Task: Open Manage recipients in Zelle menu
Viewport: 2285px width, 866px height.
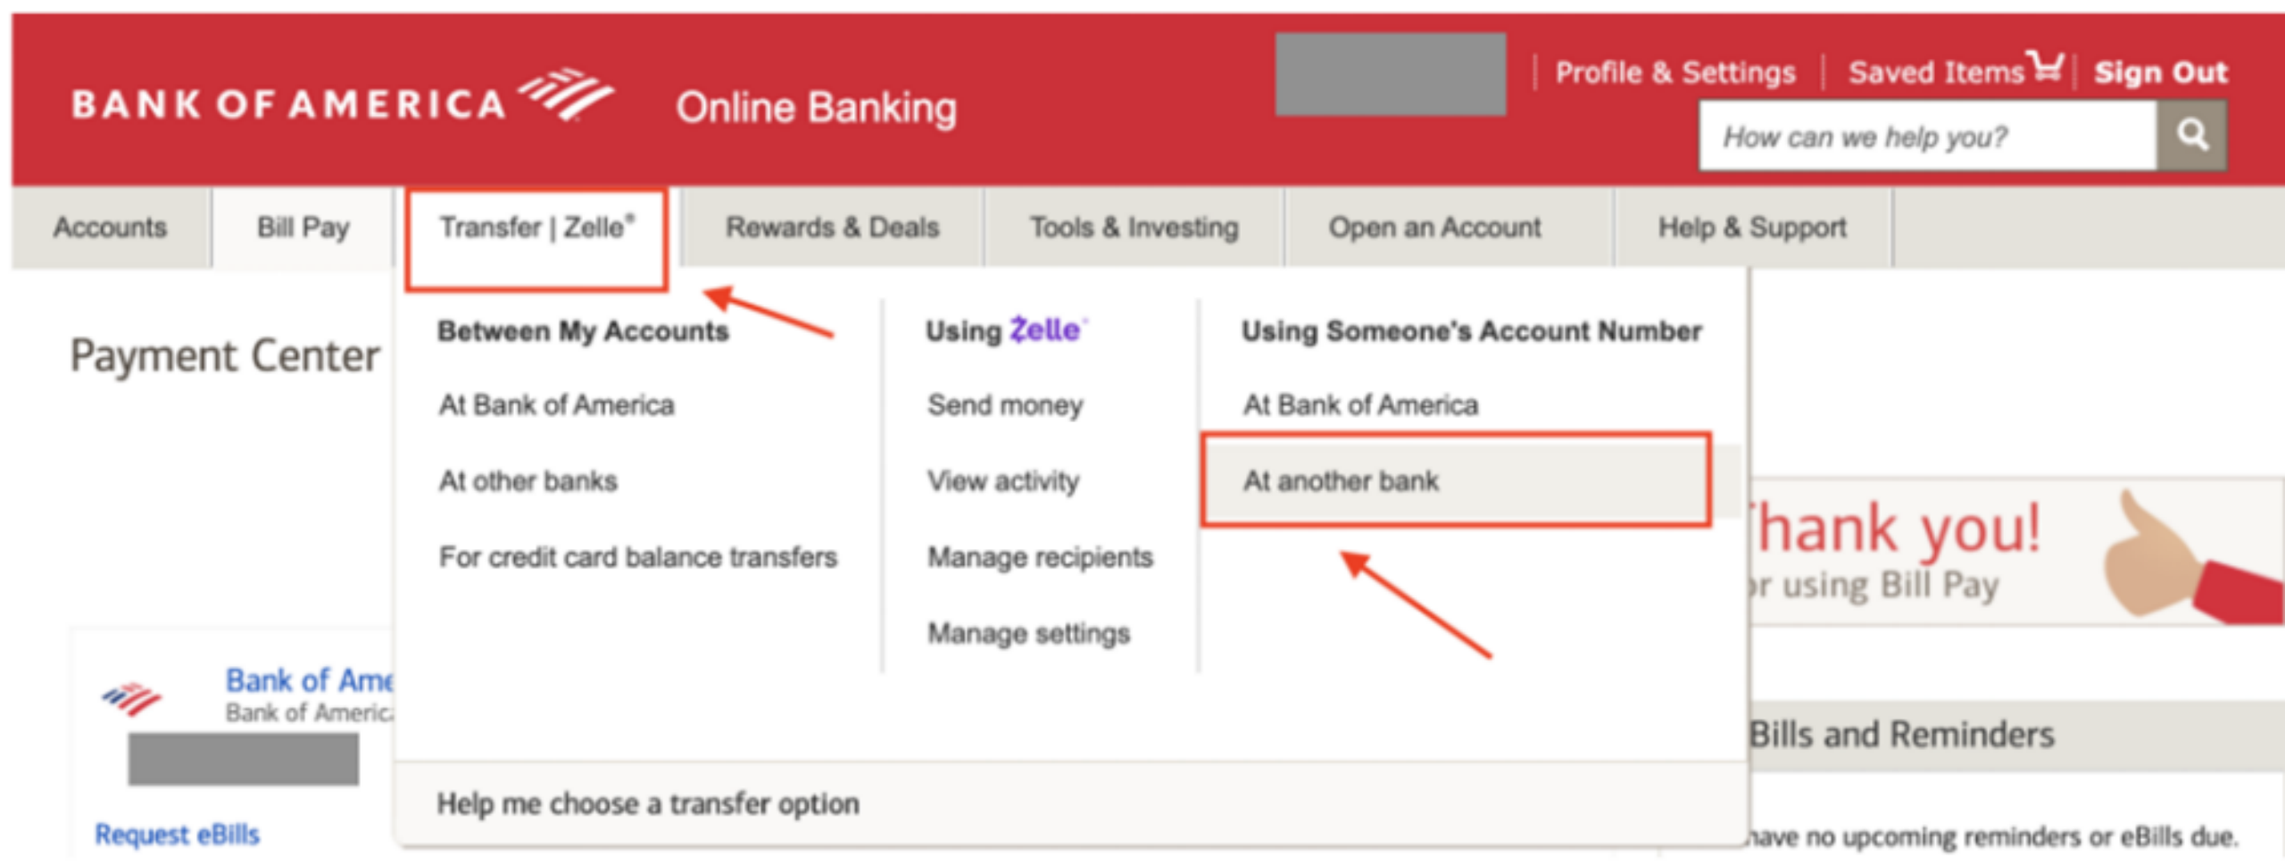Action: point(1041,557)
